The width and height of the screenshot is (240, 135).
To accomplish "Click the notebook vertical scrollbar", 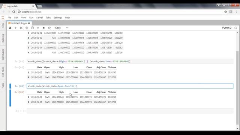I will click(x=237, y=87).
